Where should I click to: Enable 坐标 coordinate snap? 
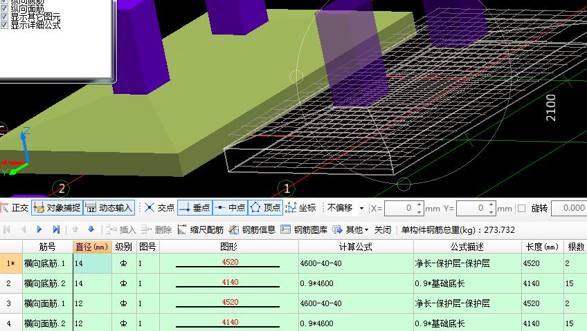tap(300, 208)
